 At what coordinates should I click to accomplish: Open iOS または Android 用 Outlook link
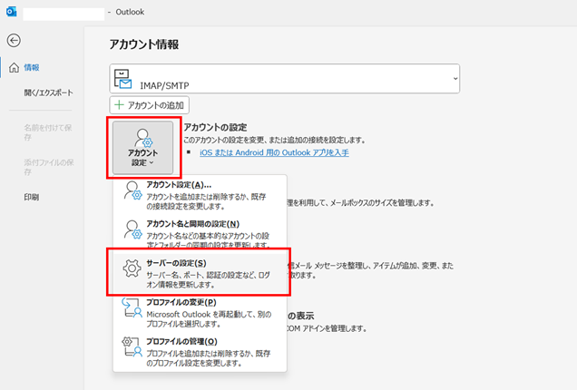click(274, 152)
